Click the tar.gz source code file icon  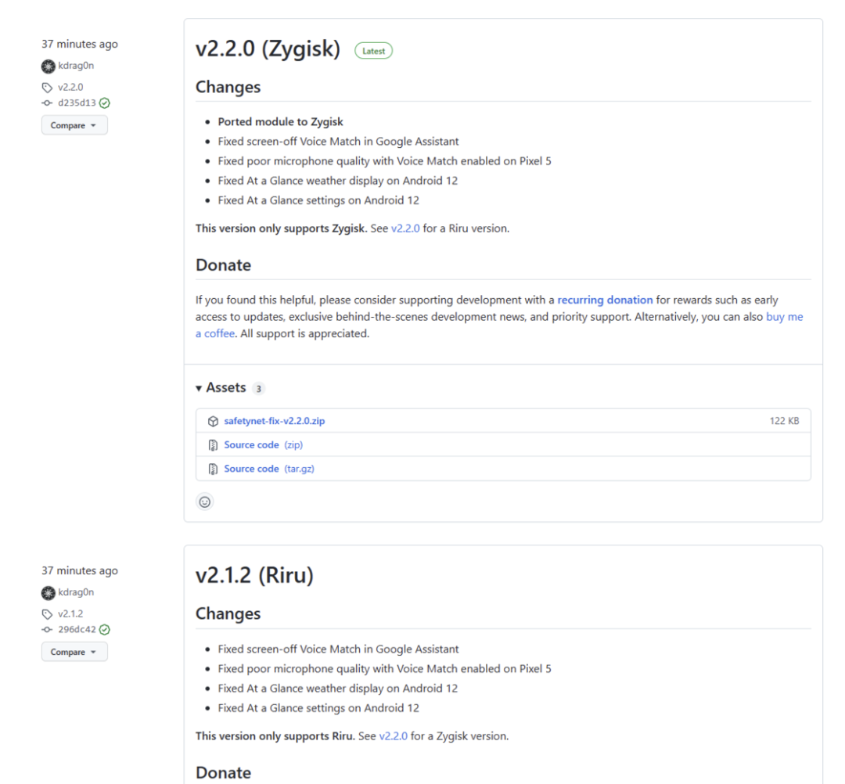click(213, 469)
